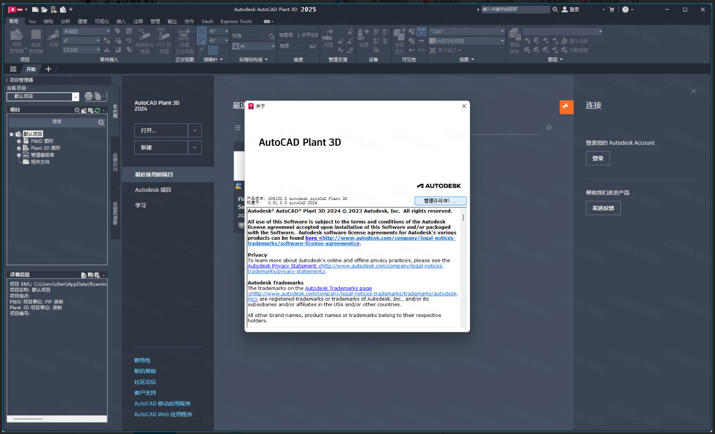Click the 搜索 field in project panel

point(57,122)
